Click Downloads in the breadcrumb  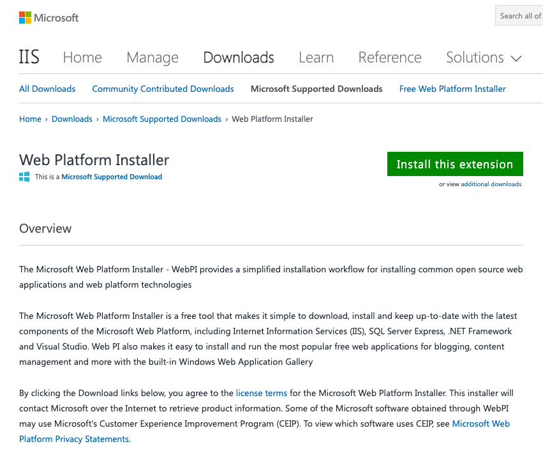[72, 119]
